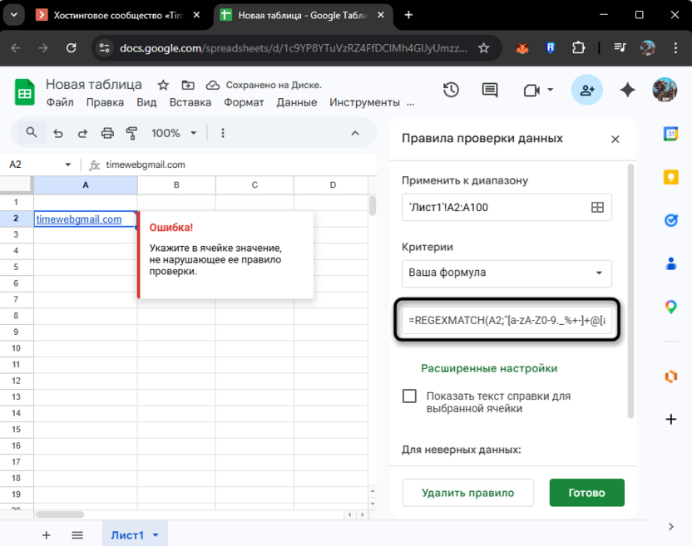This screenshot has height=546, width=692.
Task: Click the Готово button
Action: [x=586, y=492]
